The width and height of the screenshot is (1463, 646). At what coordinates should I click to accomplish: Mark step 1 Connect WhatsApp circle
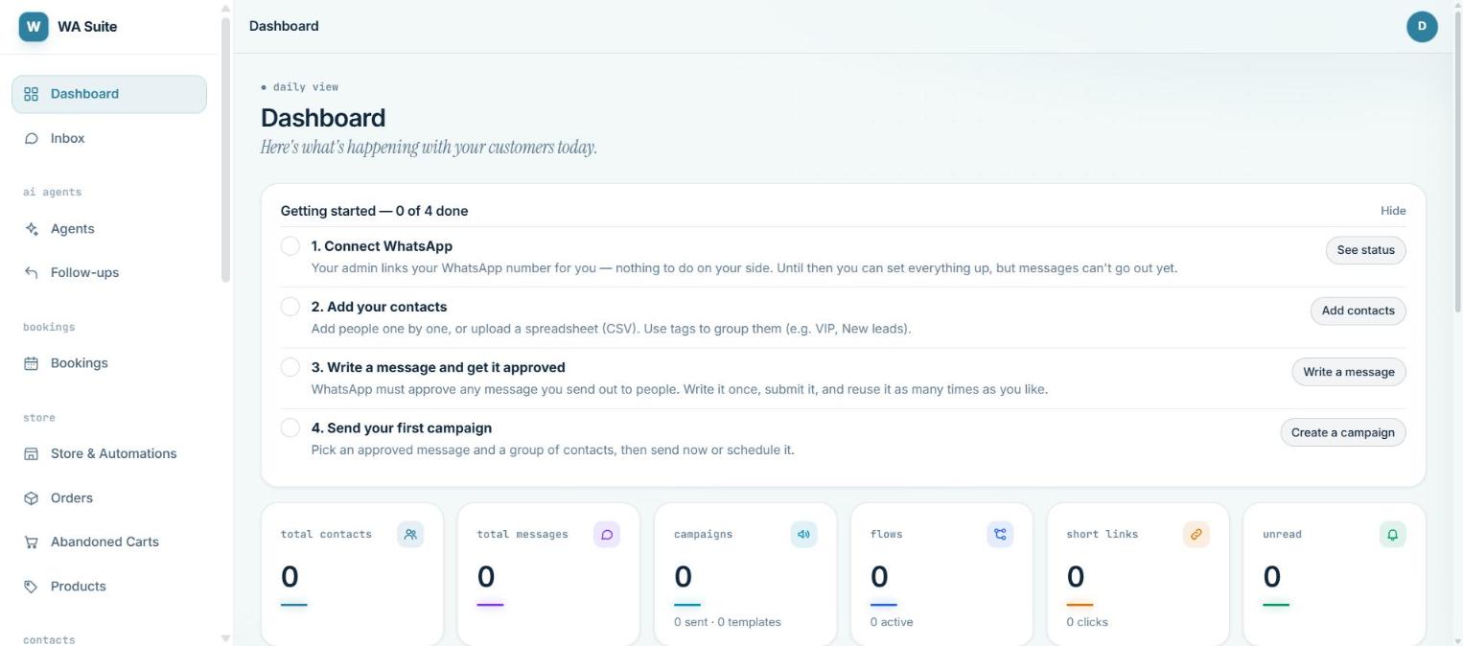(x=290, y=246)
